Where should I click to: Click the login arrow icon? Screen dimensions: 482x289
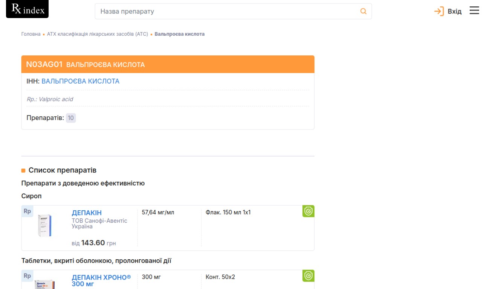coord(439,11)
